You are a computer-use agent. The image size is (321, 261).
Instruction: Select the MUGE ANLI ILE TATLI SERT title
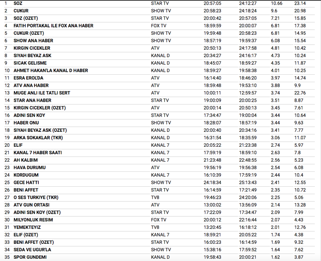(x=42, y=93)
